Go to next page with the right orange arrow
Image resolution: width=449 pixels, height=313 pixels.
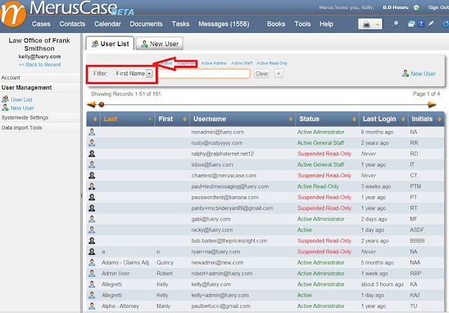coord(432,104)
